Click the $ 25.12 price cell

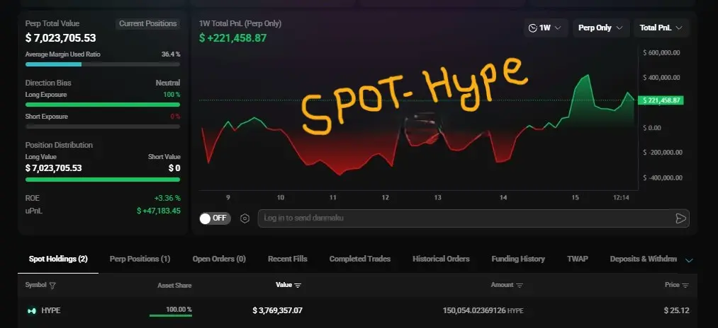click(676, 310)
